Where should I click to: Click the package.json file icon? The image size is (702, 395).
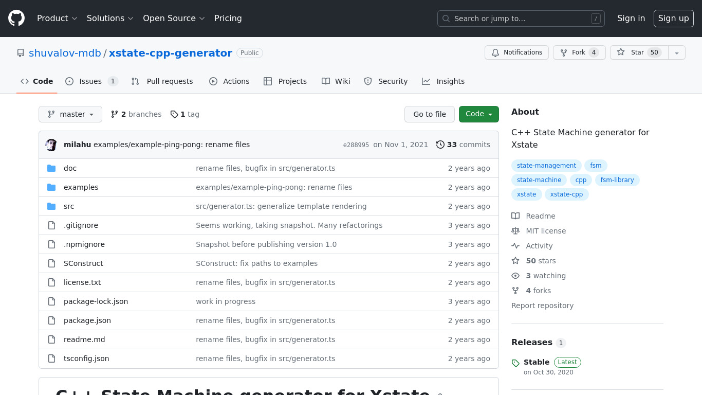(x=51, y=320)
